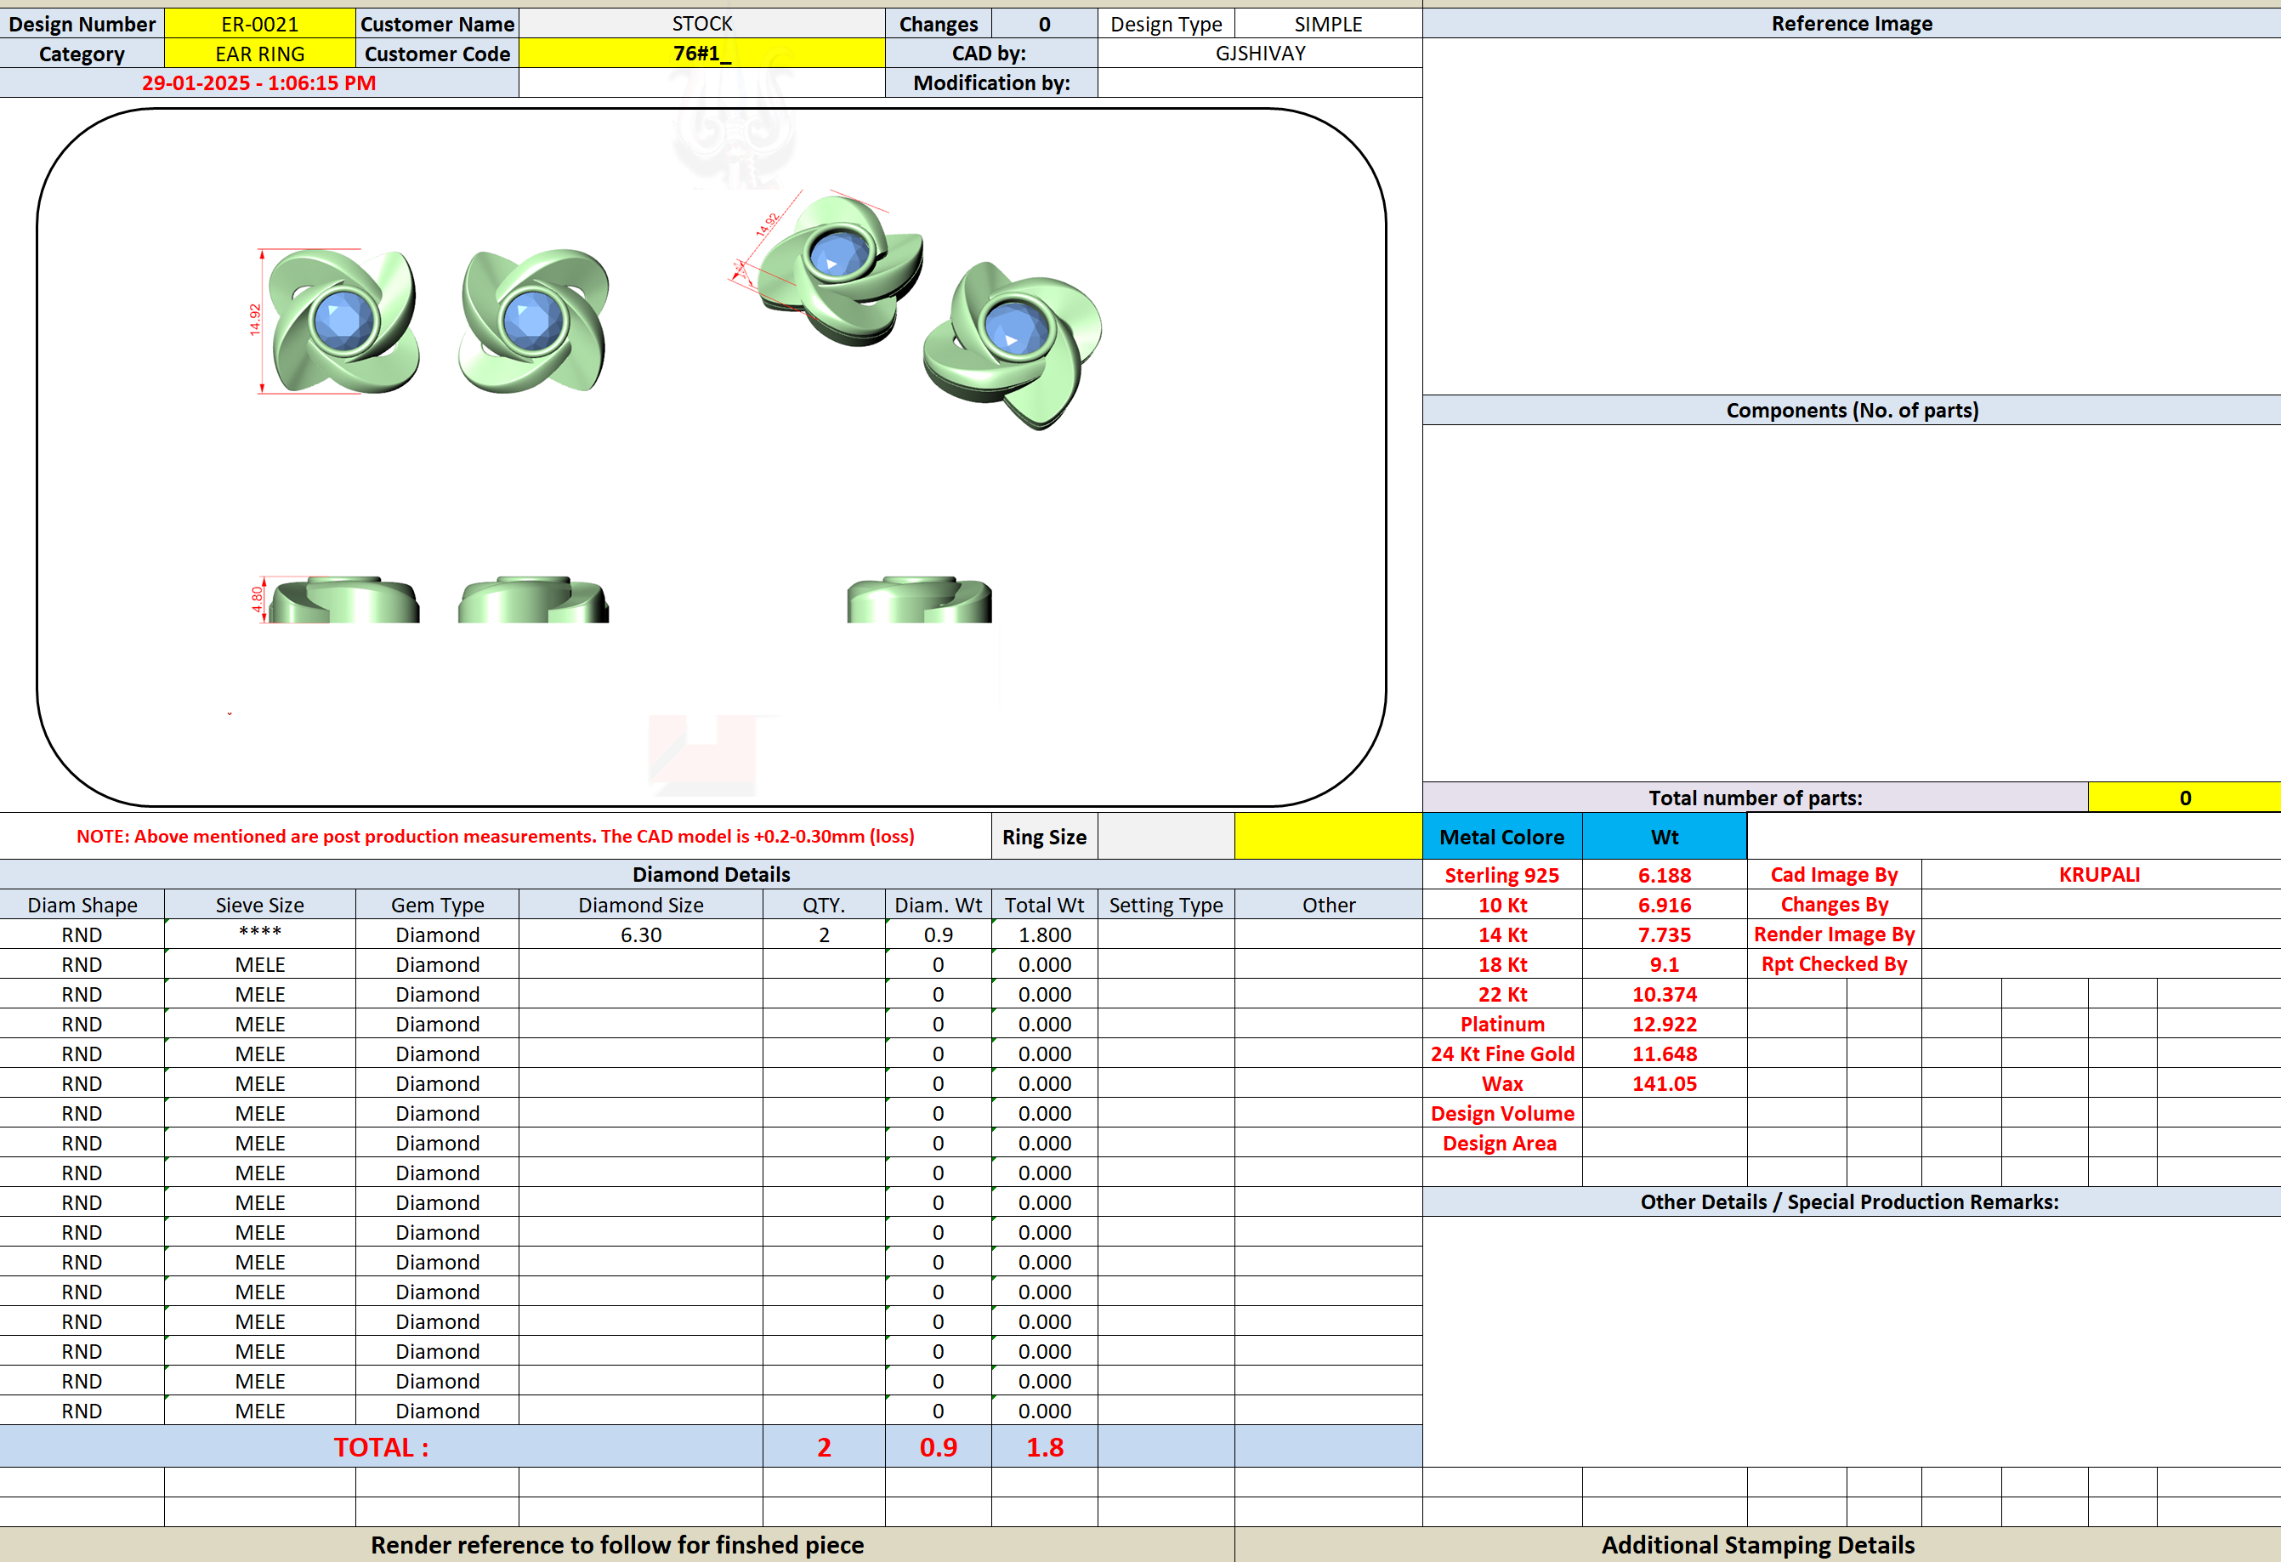The height and width of the screenshot is (1562, 2281).
Task: Select the GJSHIVAY CAD by cell
Action: [x=1260, y=53]
